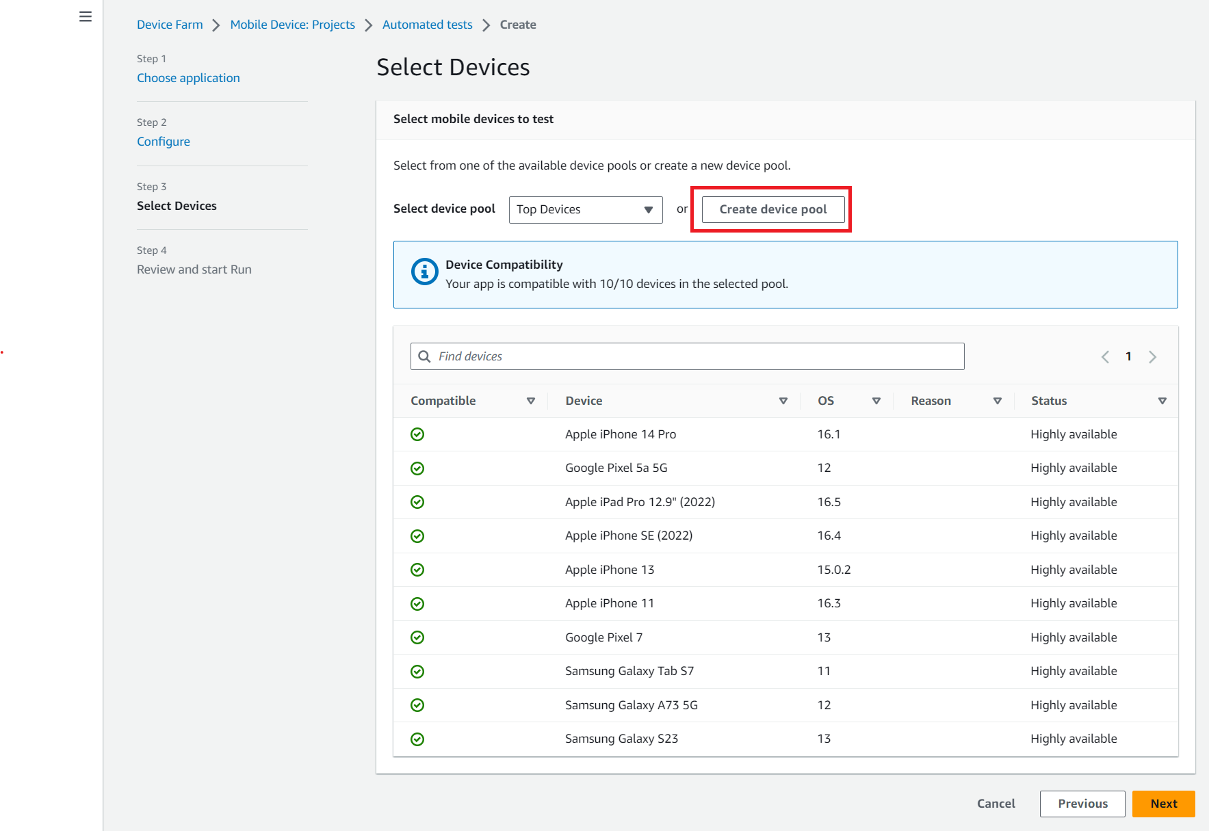
Task: Click the search magnifier icon in Find devices
Action: tap(424, 356)
